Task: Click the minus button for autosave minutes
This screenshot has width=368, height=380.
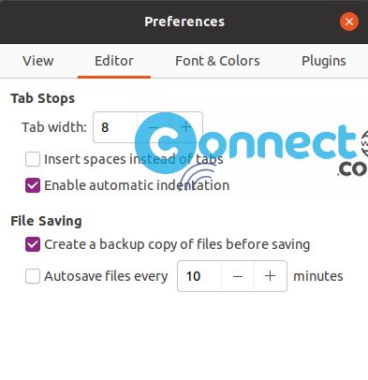Action: tap(238, 276)
